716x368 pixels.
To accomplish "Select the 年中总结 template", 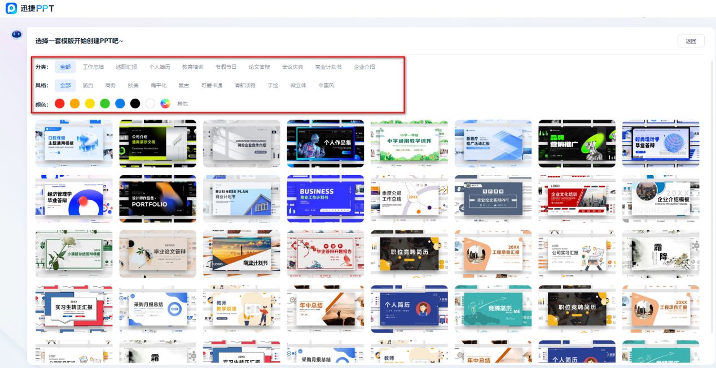I will pos(326,309).
